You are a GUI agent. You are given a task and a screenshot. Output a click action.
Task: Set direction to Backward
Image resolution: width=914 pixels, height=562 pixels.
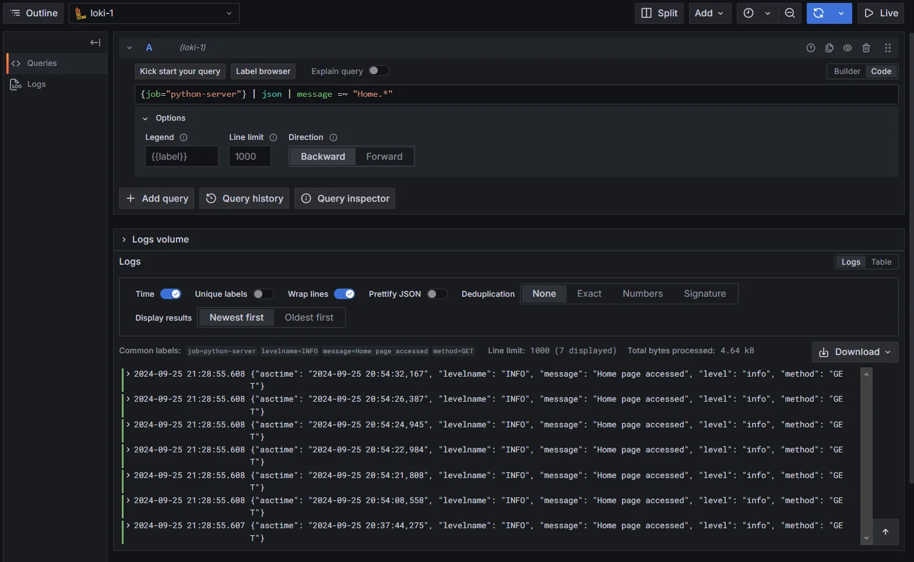pos(323,156)
